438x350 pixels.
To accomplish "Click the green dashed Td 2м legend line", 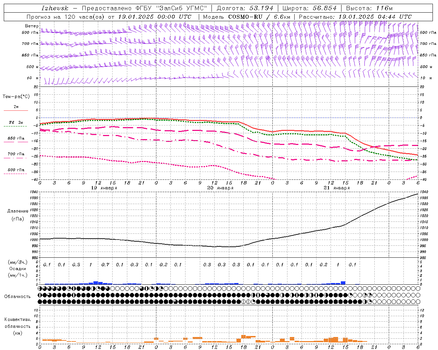I will pos(16,126).
